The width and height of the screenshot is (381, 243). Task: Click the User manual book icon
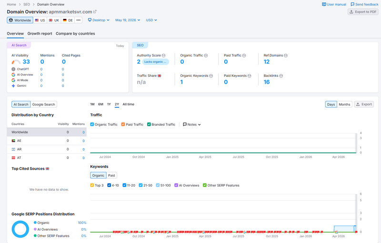[324, 4]
